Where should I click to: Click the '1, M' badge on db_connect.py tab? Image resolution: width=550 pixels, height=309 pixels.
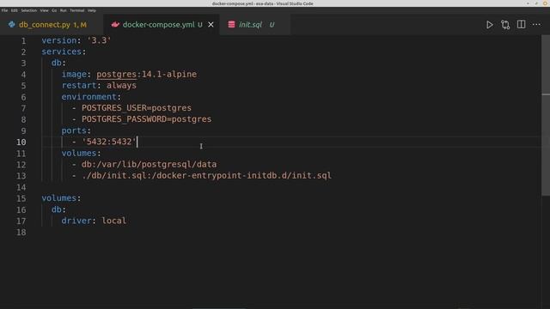pyautogui.click(x=80, y=25)
